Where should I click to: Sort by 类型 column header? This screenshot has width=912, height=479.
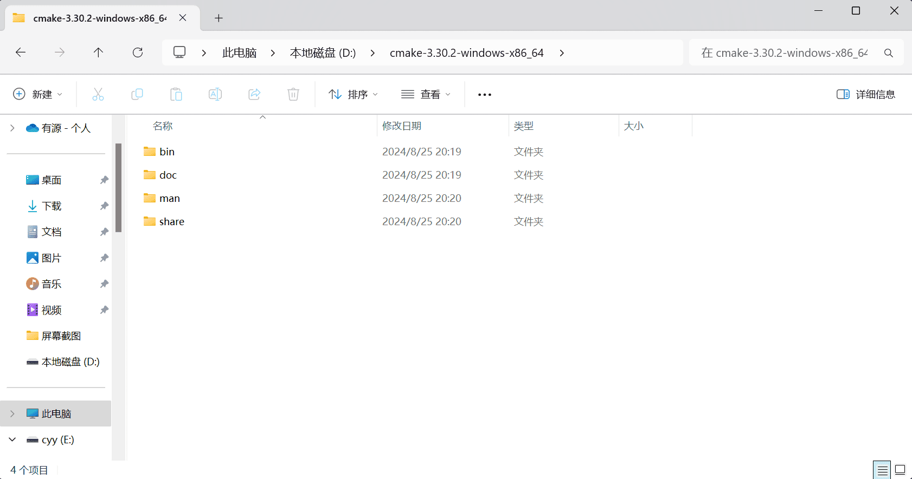pos(524,126)
